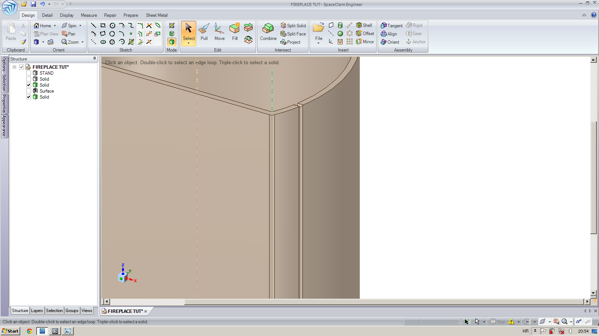Click the Snap View icon in Orient

click(51, 42)
